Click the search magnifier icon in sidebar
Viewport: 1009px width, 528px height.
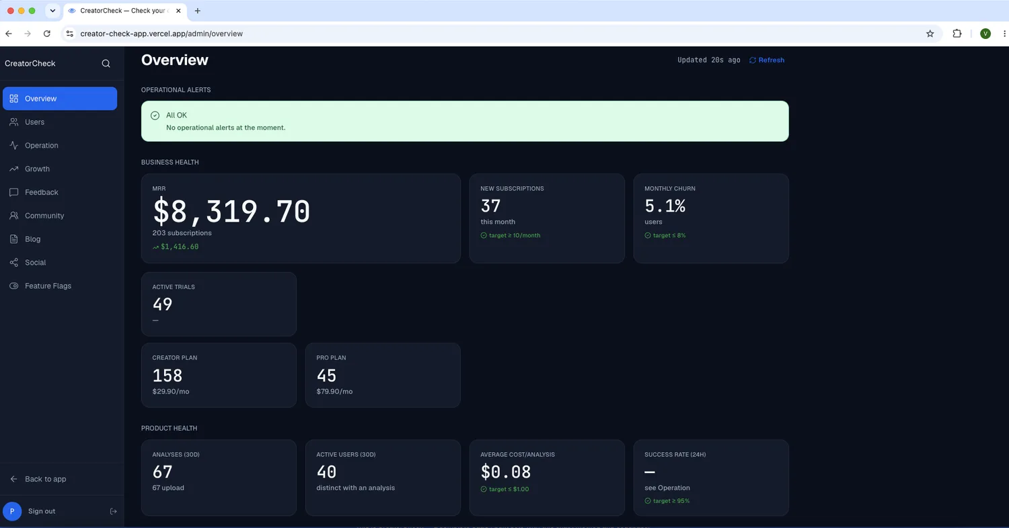(x=106, y=63)
